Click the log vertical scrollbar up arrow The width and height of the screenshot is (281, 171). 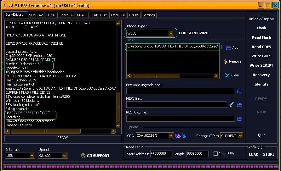[x=118, y=24]
